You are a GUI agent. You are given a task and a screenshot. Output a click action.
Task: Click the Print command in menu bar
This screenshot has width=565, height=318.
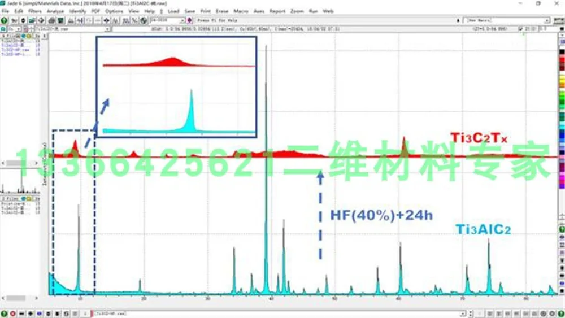(206, 11)
